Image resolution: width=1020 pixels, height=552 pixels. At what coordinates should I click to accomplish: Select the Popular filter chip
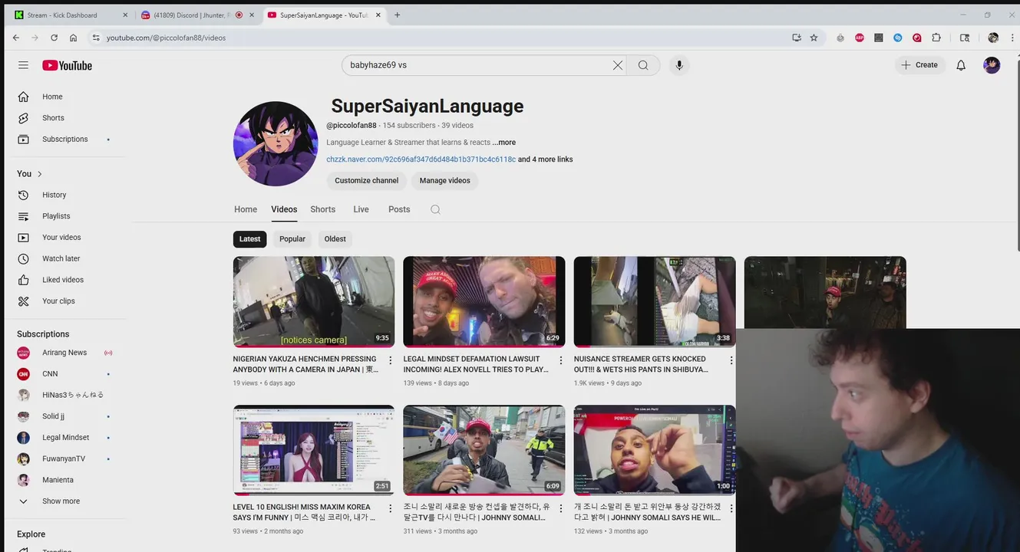pos(292,239)
